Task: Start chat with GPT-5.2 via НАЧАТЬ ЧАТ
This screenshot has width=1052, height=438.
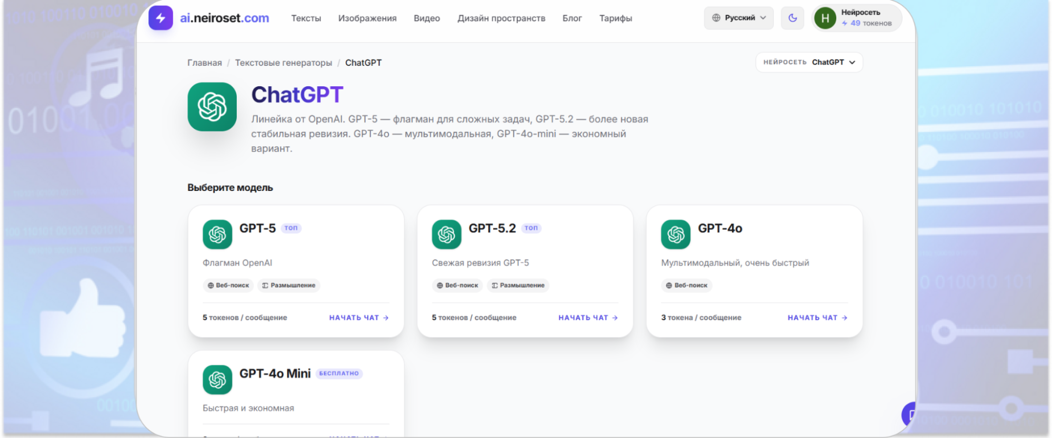Action: click(x=588, y=318)
